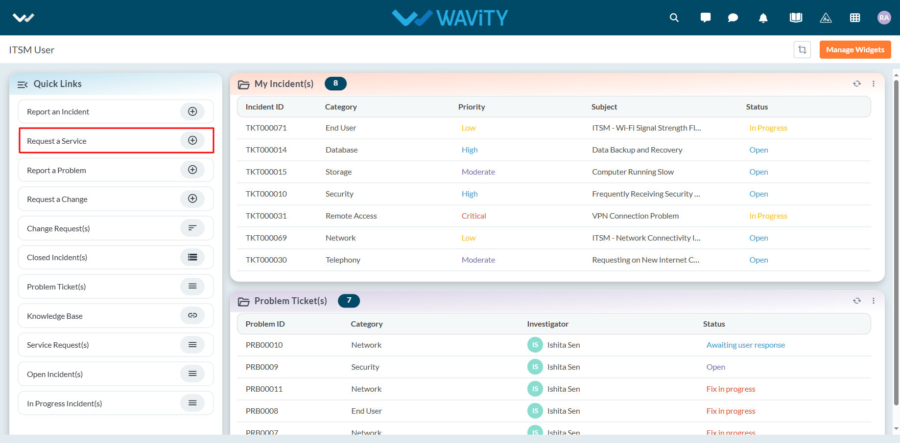Select Request a Service quick link
This screenshot has width=900, height=443.
pos(116,141)
